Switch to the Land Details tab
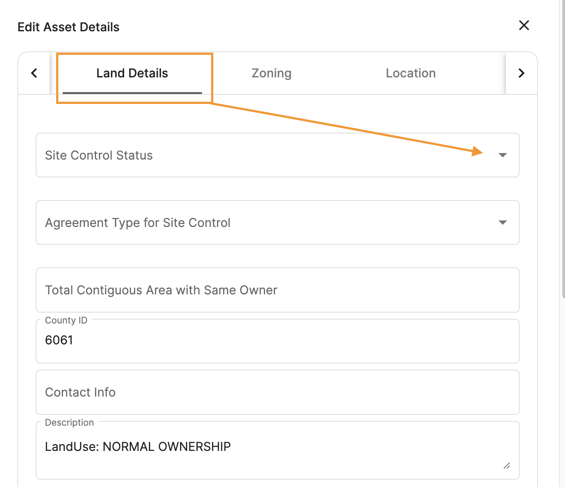 coord(132,73)
